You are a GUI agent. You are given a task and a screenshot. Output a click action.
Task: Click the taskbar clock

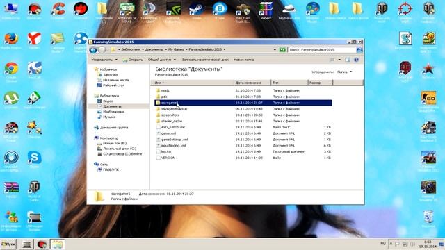(428, 244)
